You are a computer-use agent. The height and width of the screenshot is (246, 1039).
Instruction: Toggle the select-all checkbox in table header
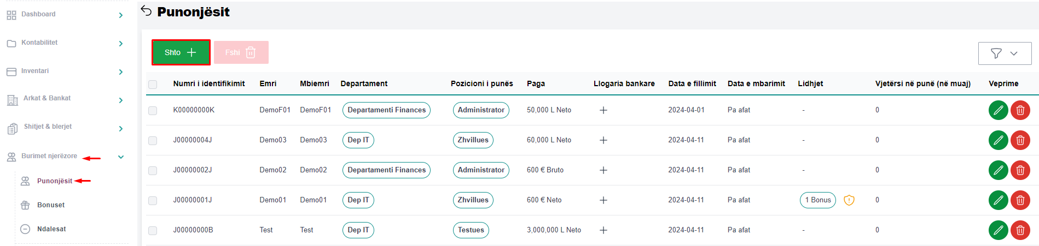[x=153, y=84]
